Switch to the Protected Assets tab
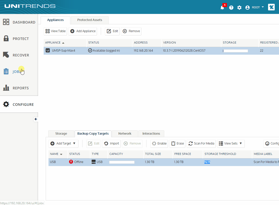This screenshot has width=279, height=205. click(89, 20)
